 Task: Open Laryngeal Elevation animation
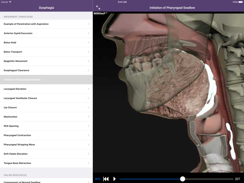(x=46, y=89)
